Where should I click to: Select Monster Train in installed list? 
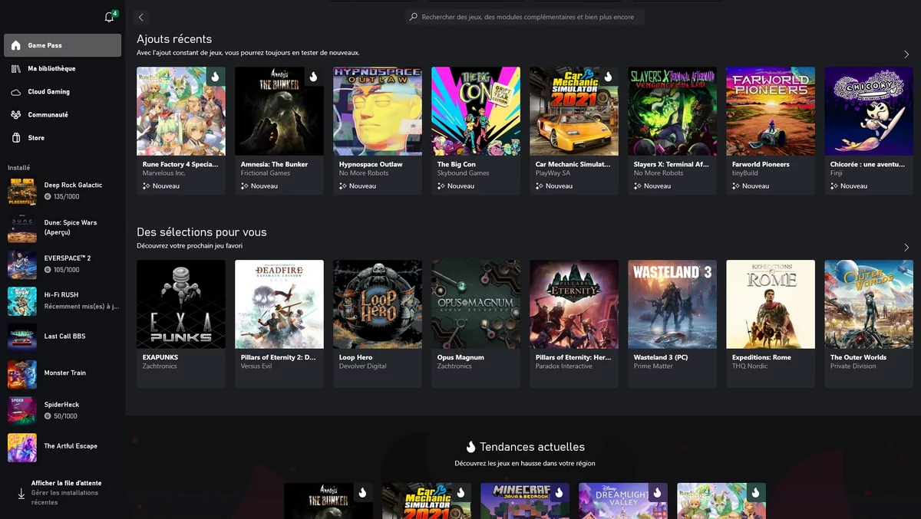pos(63,373)
